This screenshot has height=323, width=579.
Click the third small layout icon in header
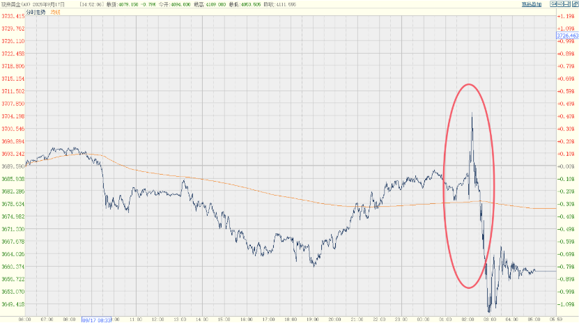click(566, 4)
